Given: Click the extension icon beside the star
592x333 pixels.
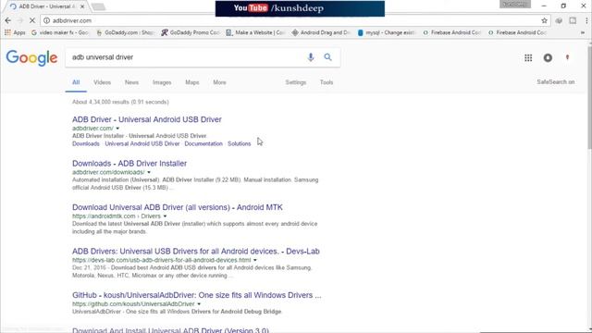Looking at the screenshot, I should (559, 20).
